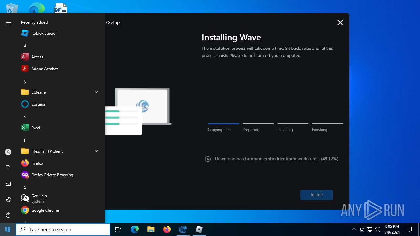Open the FileZilla FTP Client folder icon
Viewport: 420px width, 236px height.
click(25, 151)
